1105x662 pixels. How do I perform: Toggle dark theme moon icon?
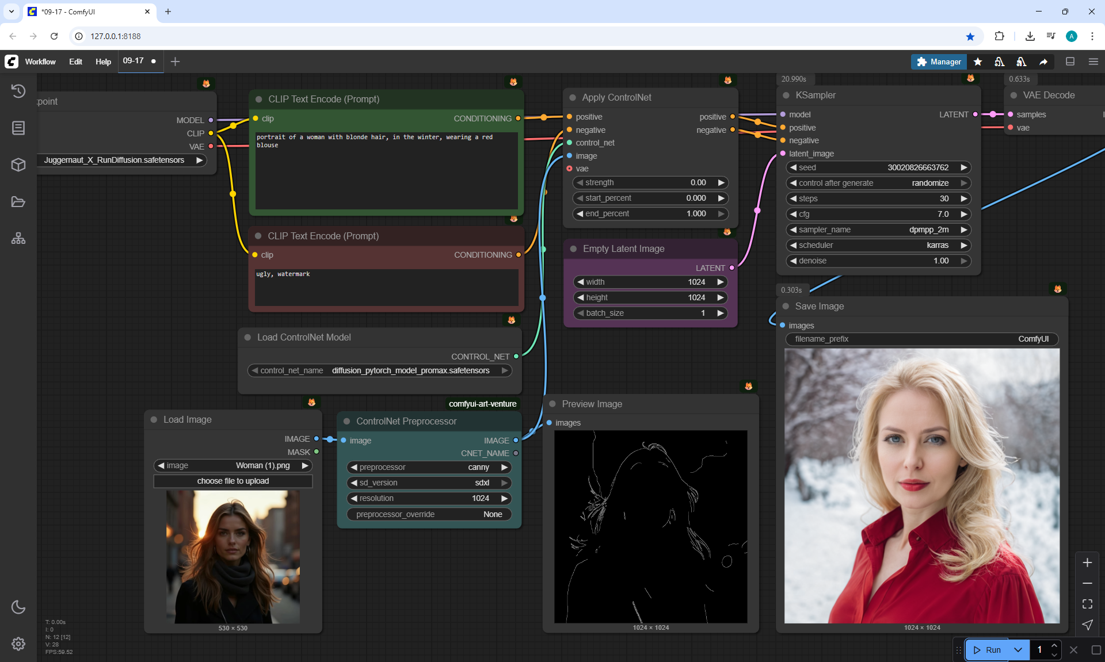(18, 607)
